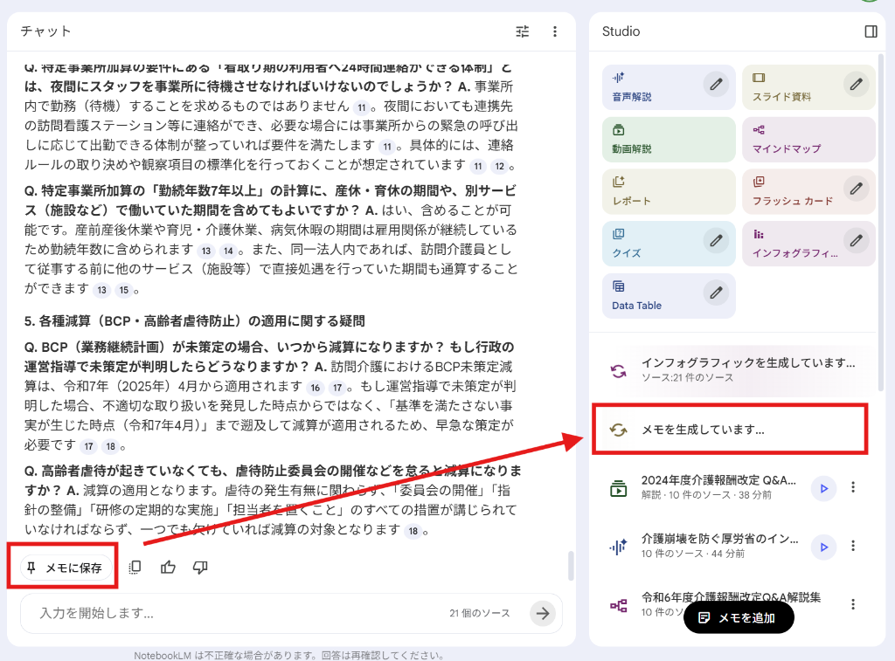The width and height of the screenshot is (895, 661).
Task: Create マインドマップ mind map
Action: click(808, 140)
